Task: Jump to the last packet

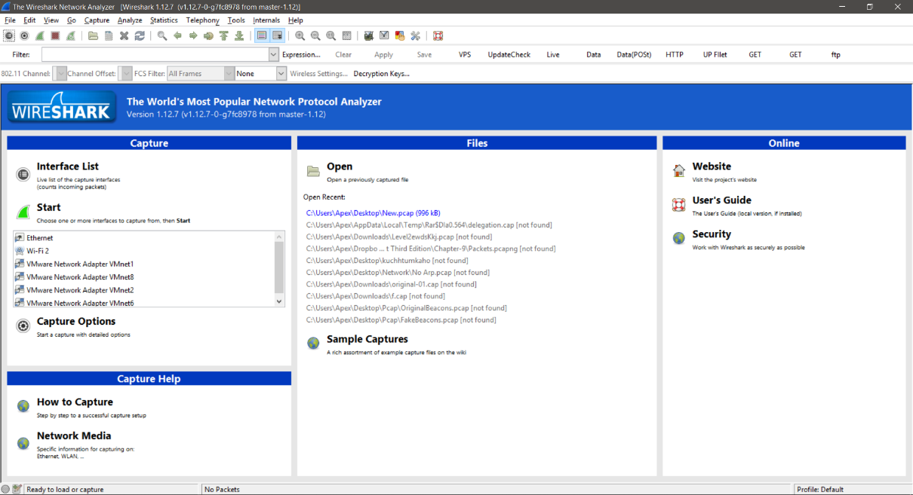Action: (x=239, y=35)
